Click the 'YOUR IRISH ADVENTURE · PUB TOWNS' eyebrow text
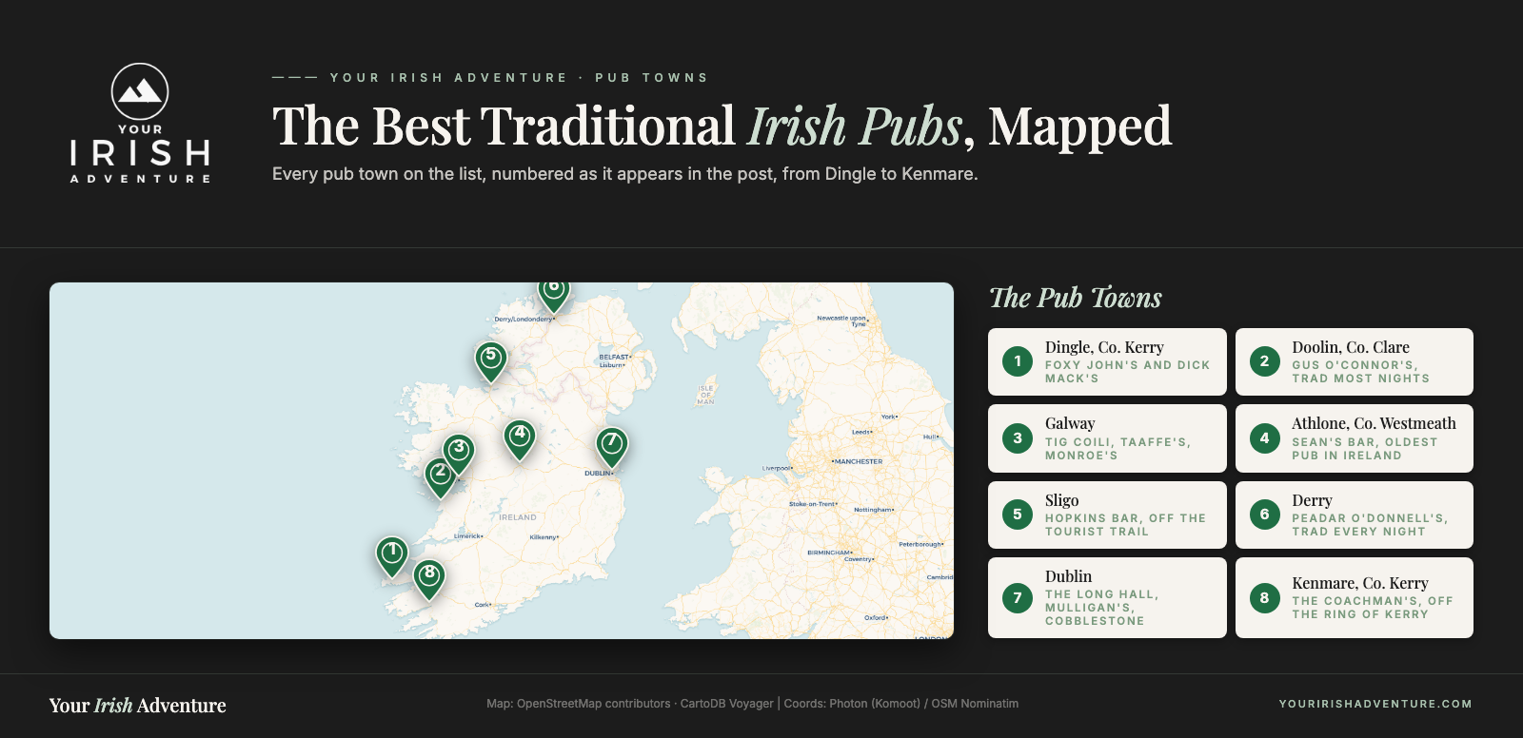Screen dimensions: 1523x738 pos(519,78)
